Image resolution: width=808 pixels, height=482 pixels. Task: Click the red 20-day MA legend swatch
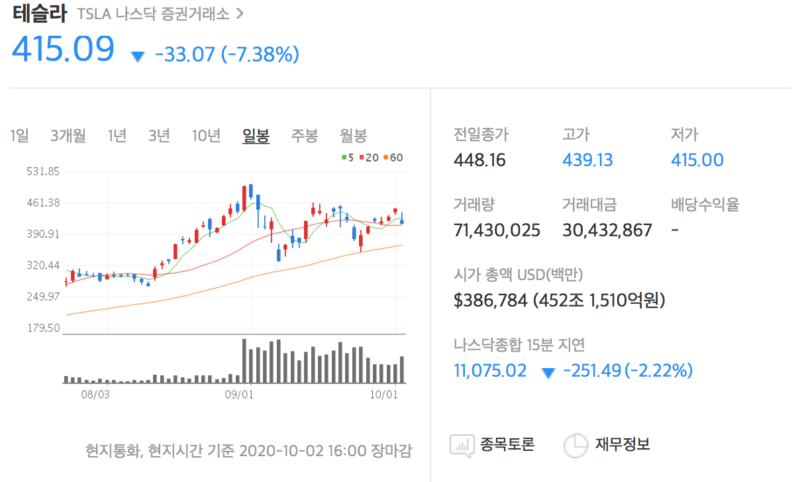[x=362, y=158]
